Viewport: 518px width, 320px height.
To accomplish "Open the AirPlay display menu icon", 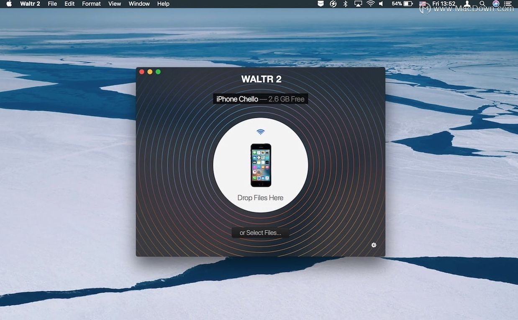I will 358,4.
